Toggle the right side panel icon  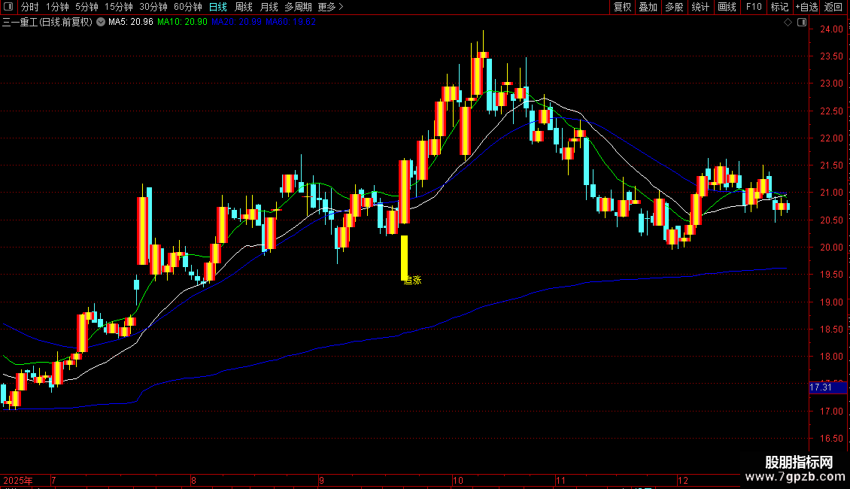coord(802,23)
